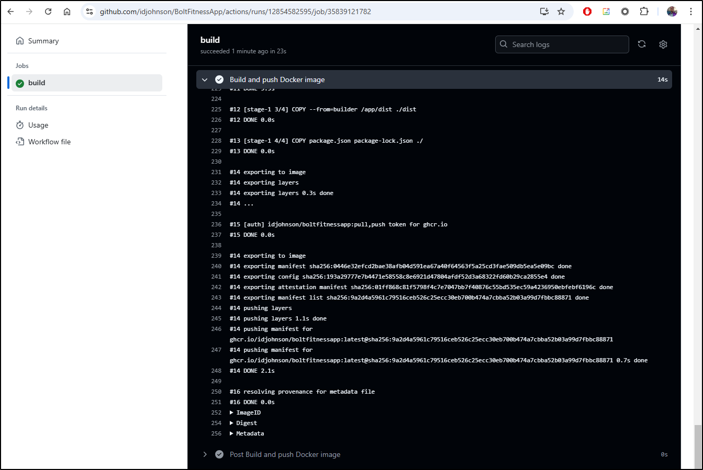This screenshot has height=470, width=703.
Task: Open the Workflow file link
Action: 49,142
